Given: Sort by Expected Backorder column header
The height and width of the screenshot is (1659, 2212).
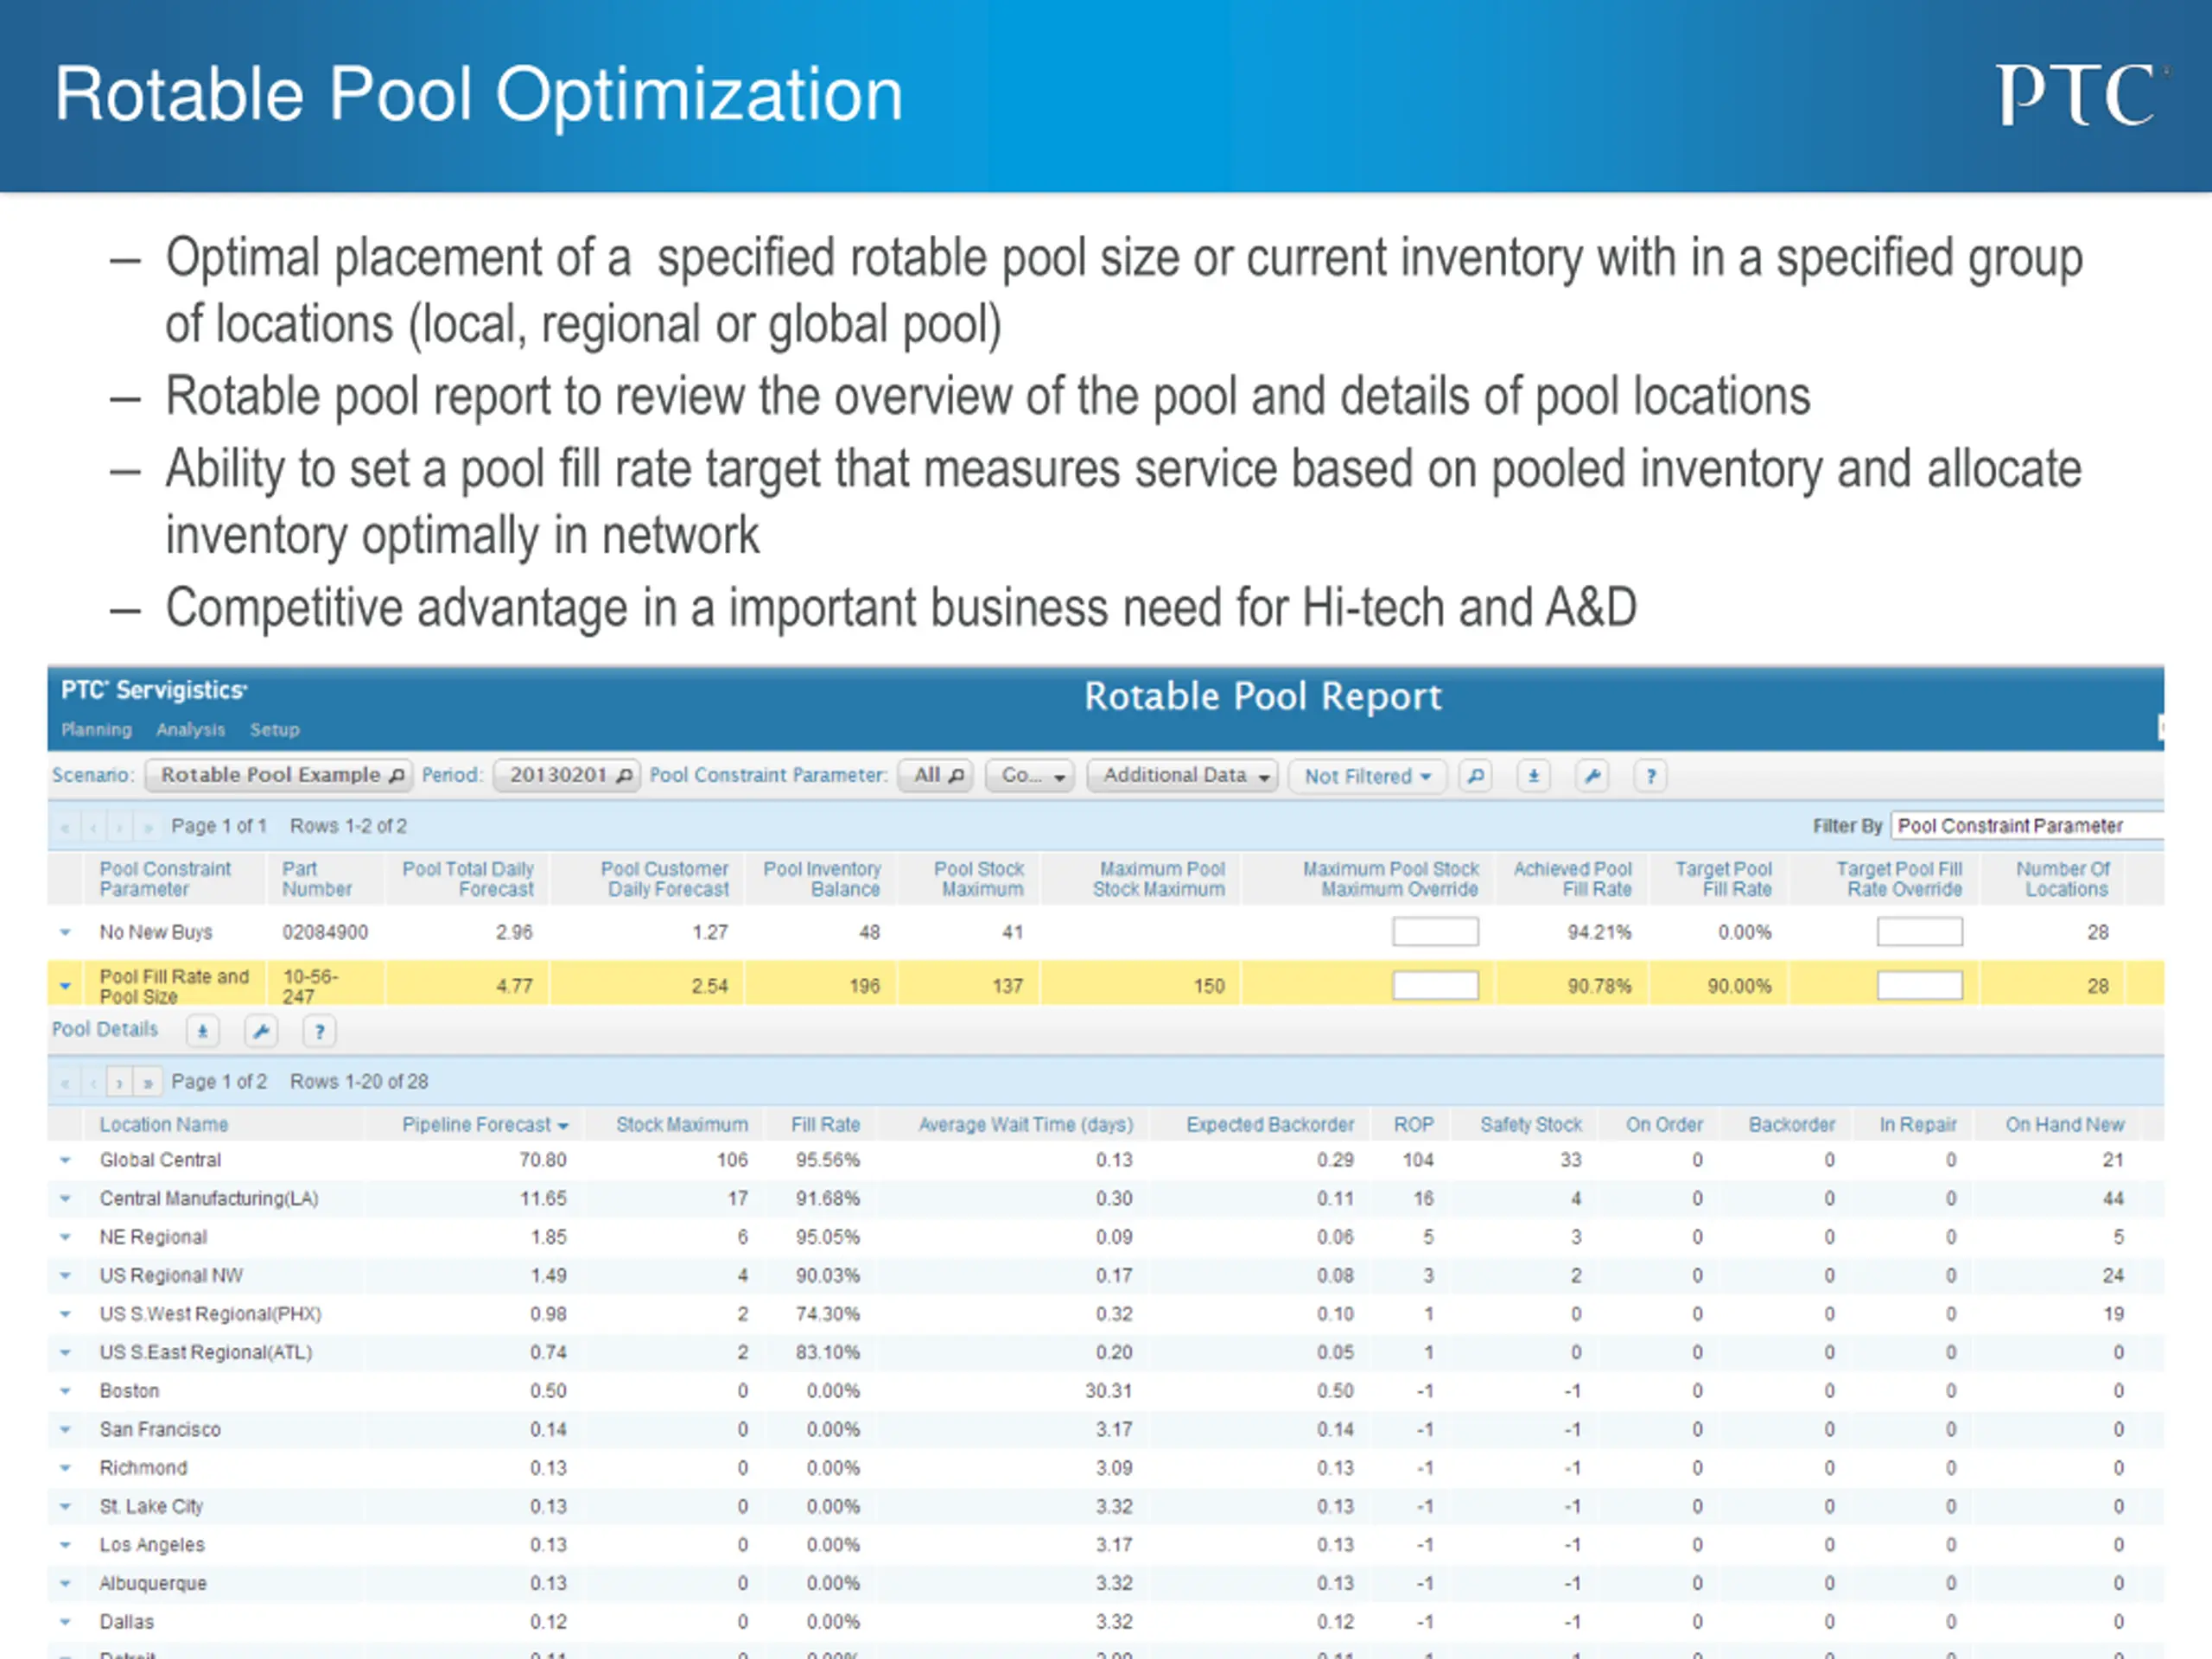Looking at the screenshot, I should [x=1270, y=1124].
